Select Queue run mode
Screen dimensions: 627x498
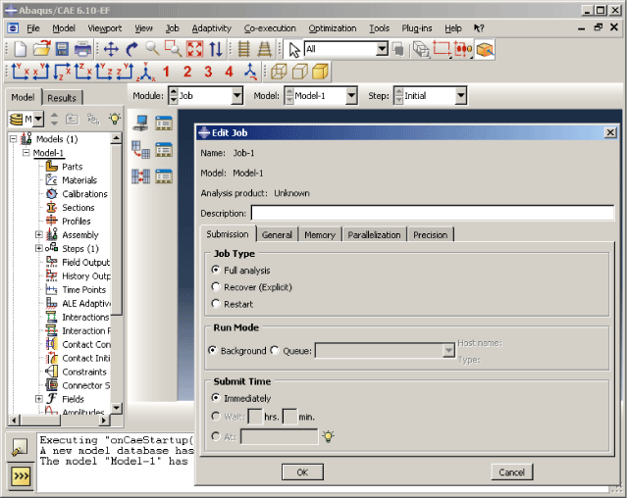[x=275, y=350]
